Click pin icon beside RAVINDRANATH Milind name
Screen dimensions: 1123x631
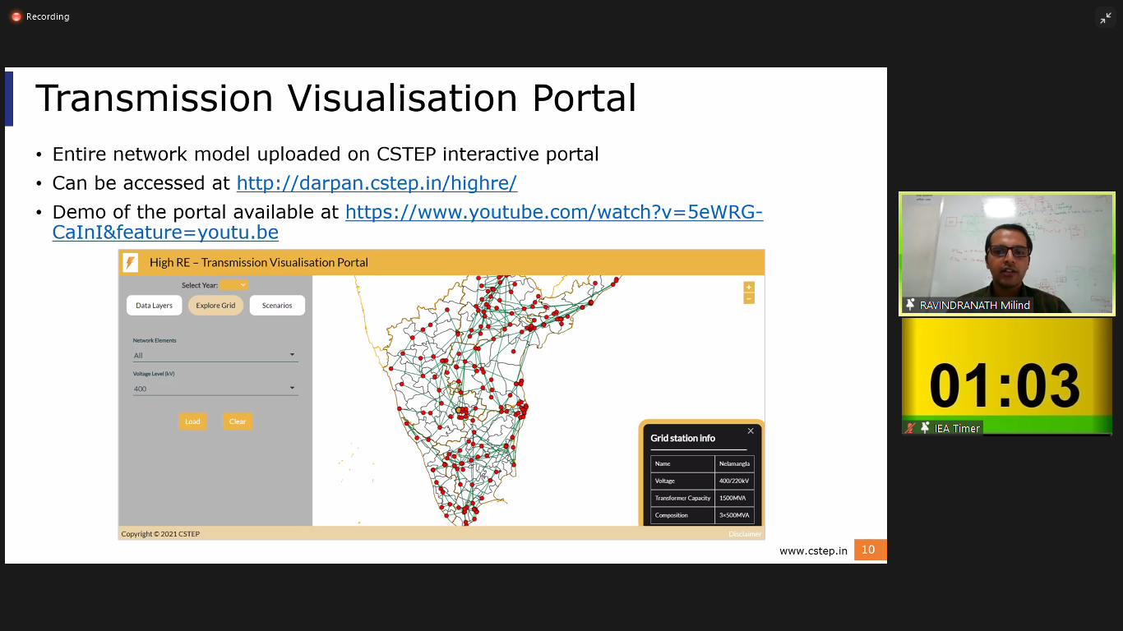pyautogui.click(x=910, y=305)
